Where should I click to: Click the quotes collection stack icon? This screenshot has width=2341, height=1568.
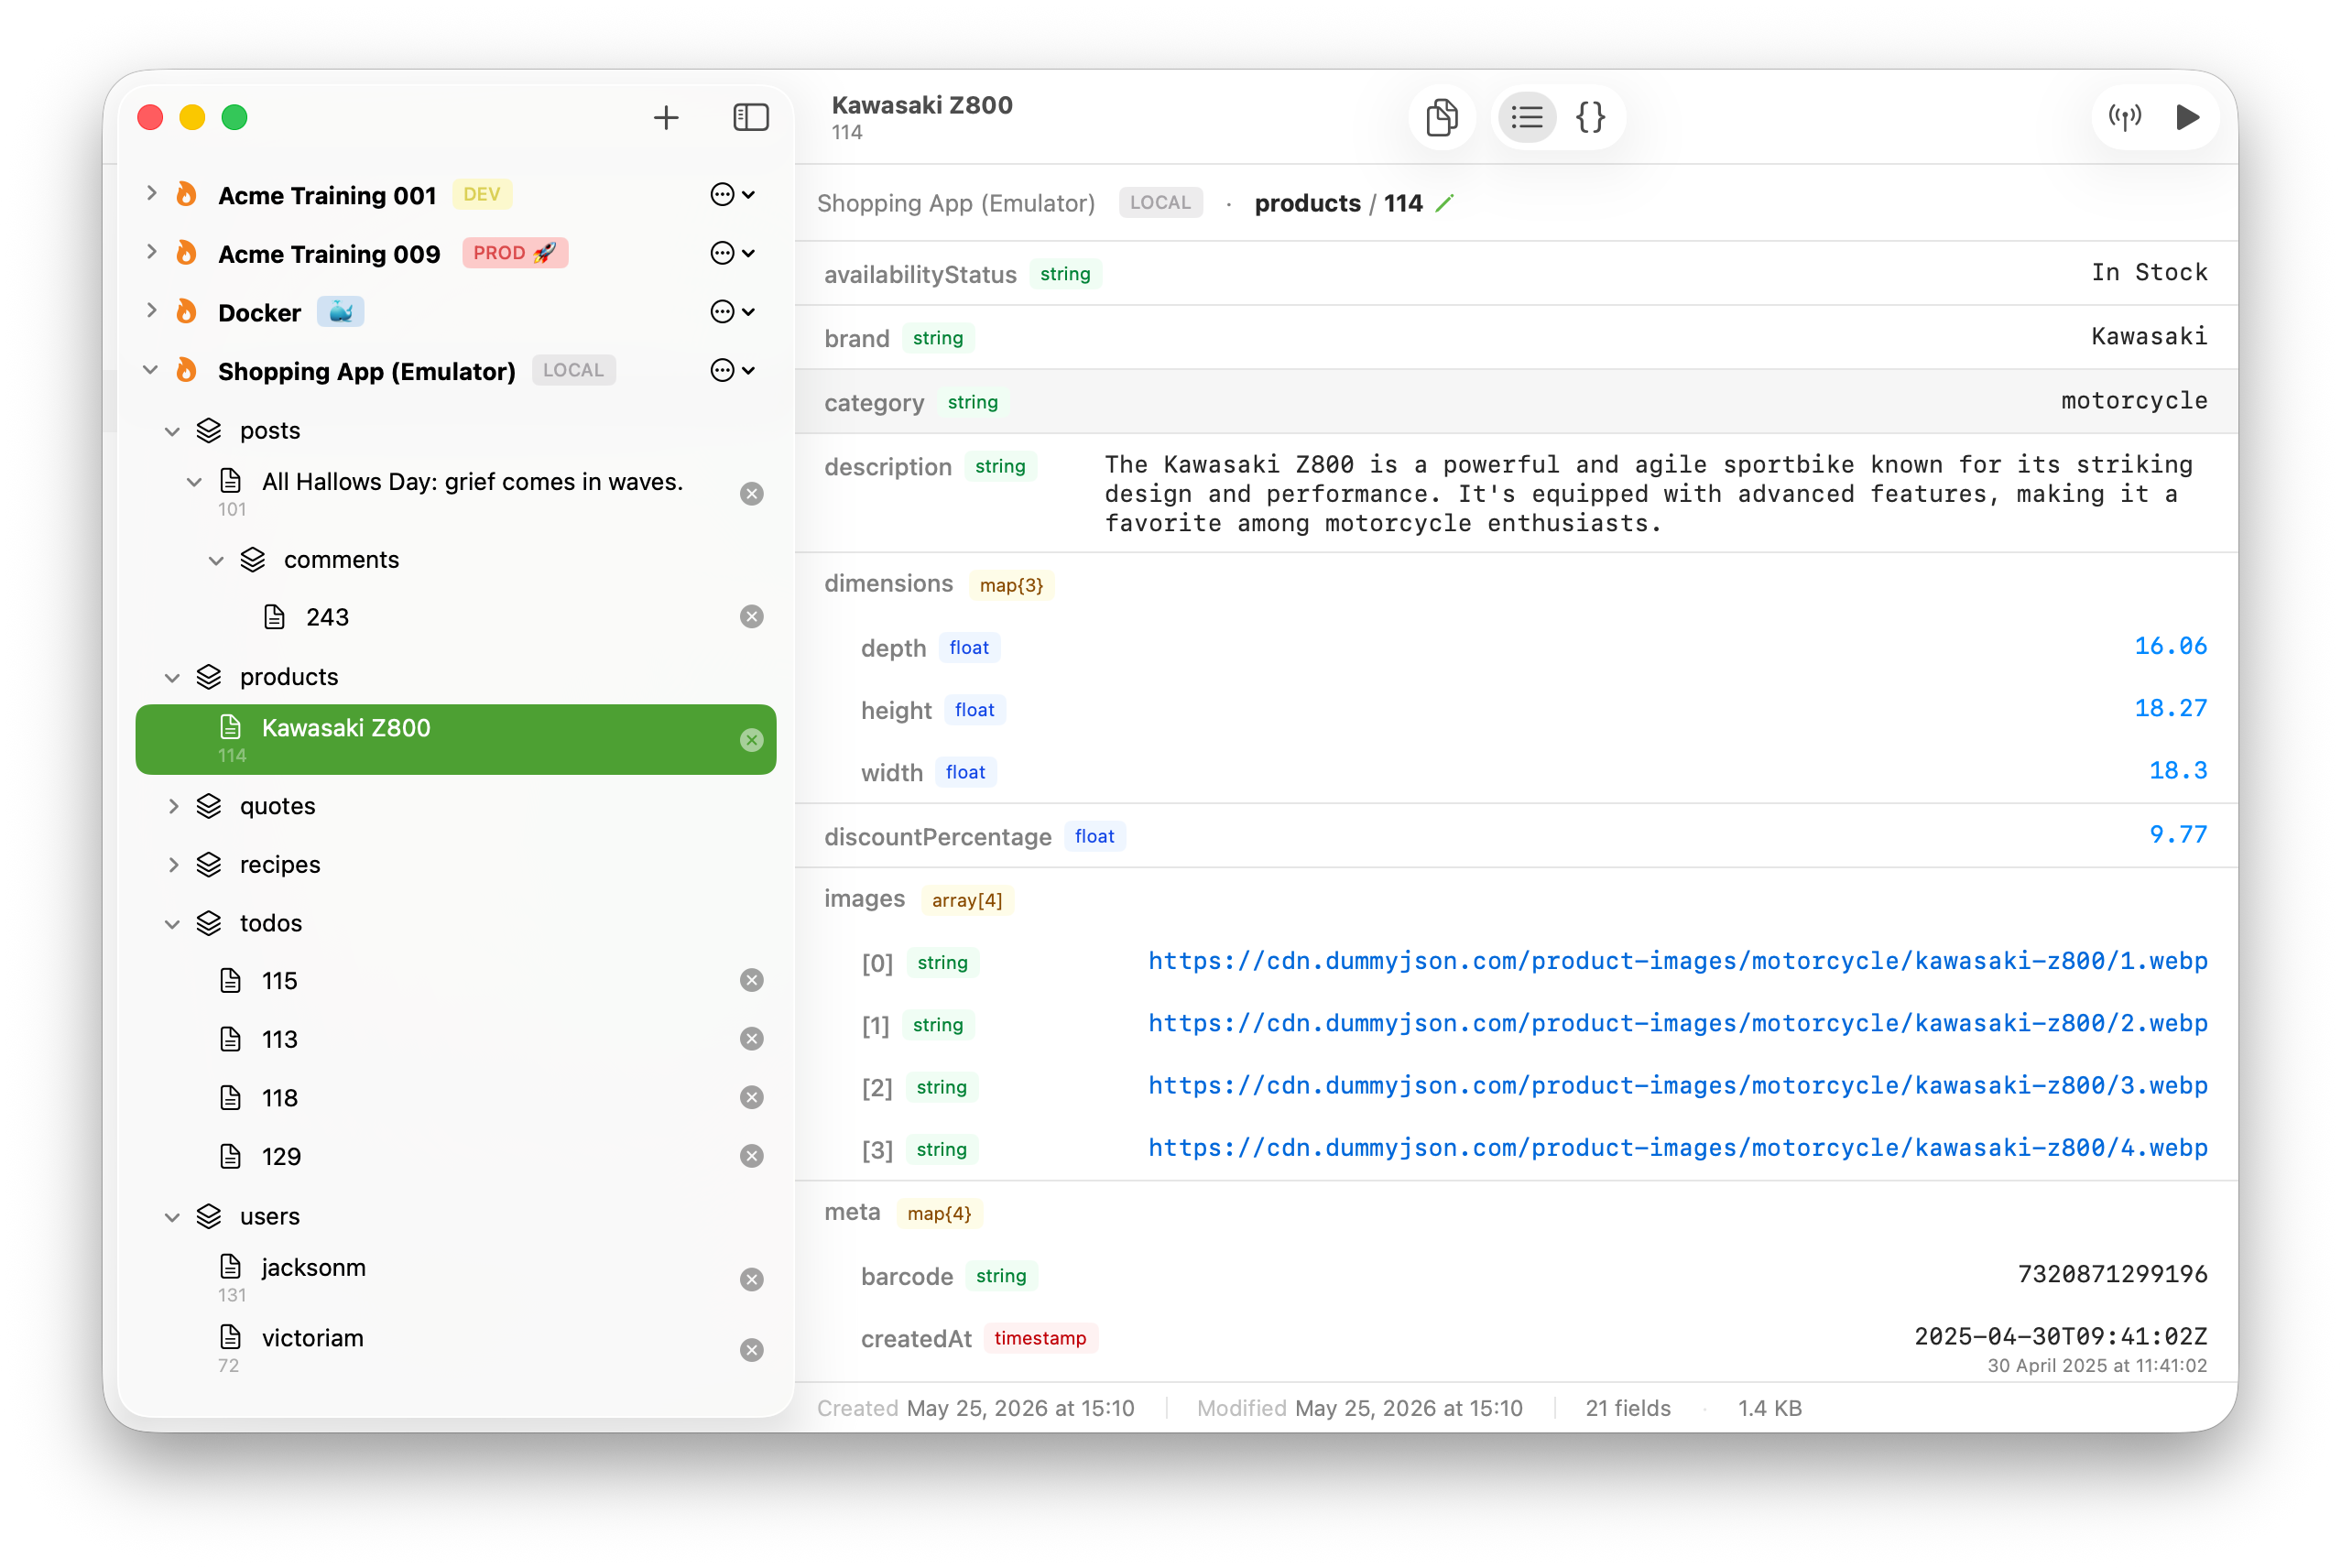click(x=209, y=806)
